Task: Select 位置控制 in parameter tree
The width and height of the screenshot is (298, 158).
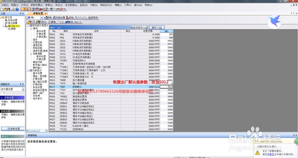Action: [x=38, y=43]
